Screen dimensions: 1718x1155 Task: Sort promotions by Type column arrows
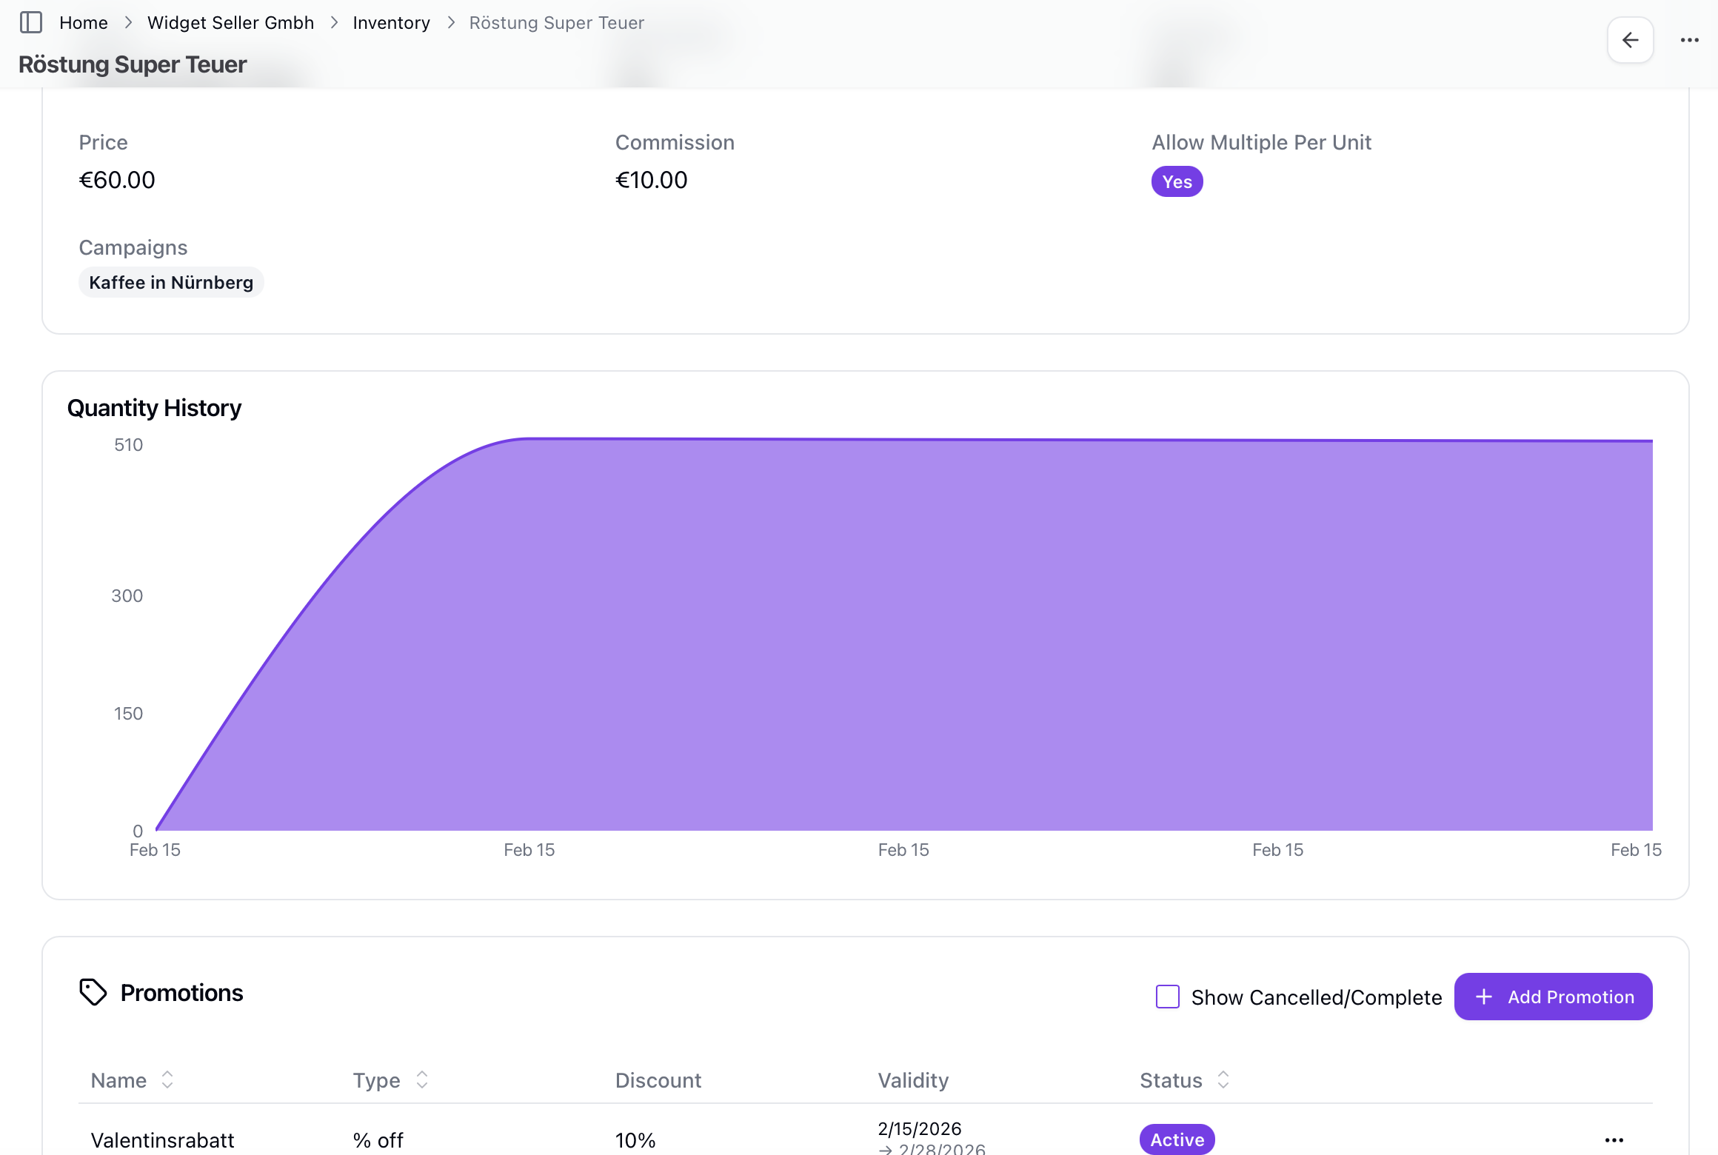pos(422,1079)
